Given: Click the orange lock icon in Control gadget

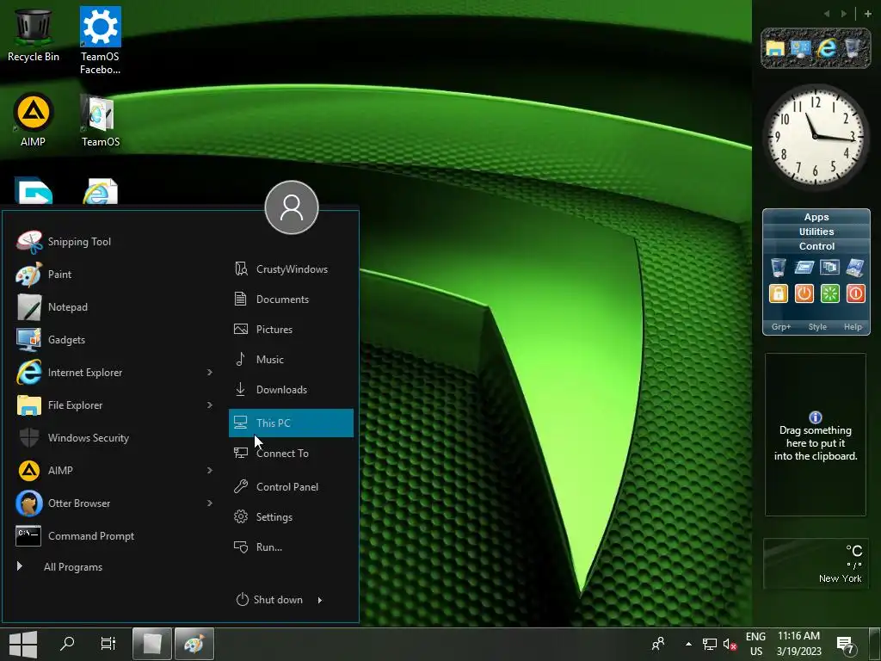Looking at the screenshot, I should (778, 293).
